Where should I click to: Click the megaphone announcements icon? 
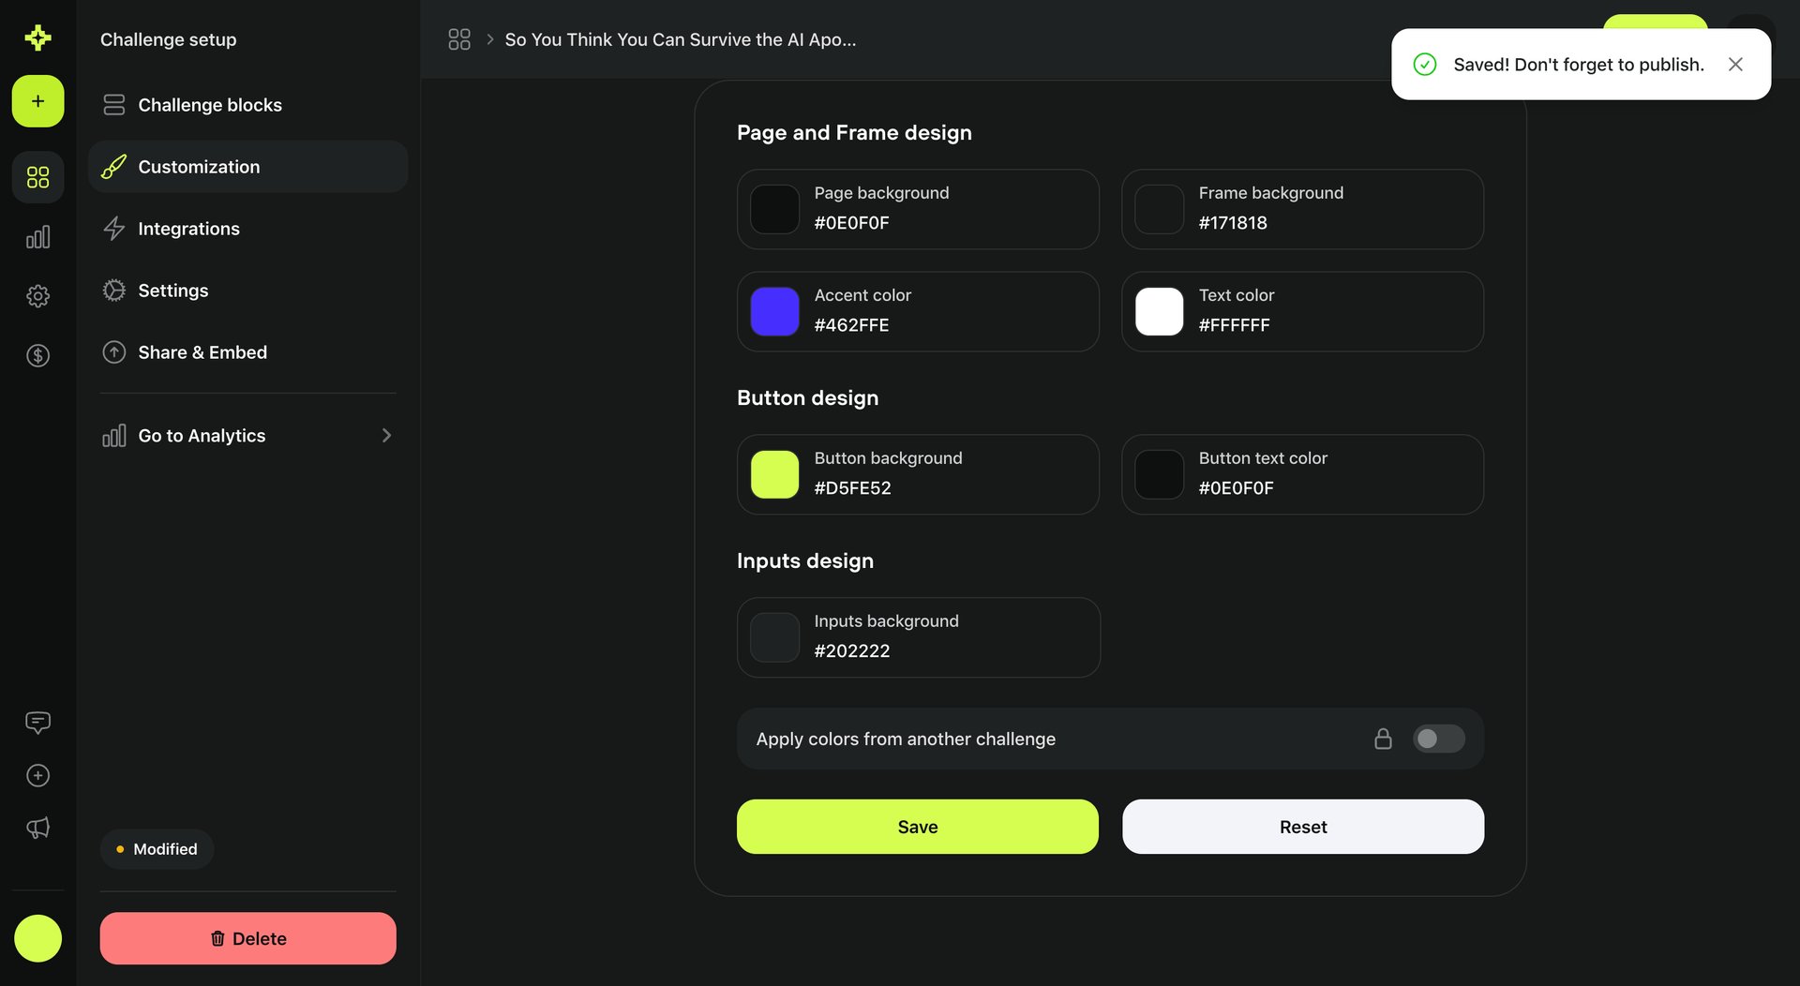(37, 828)
